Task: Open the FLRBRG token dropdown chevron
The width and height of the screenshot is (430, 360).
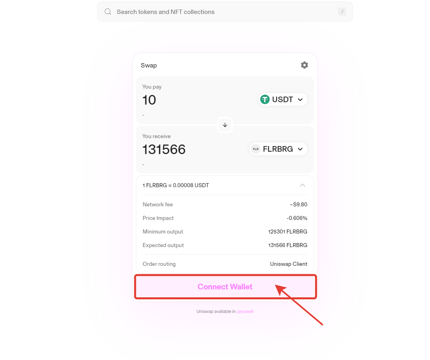Action: pos(300,149)
